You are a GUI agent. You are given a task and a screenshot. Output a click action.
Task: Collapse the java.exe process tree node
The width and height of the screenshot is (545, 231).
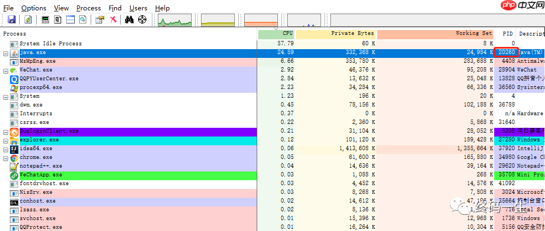(5, 53)
